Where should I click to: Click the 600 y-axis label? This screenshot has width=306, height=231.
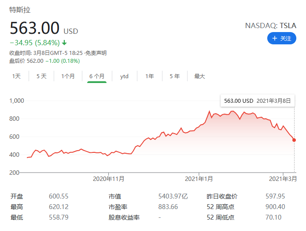click(x=14, y=137)
